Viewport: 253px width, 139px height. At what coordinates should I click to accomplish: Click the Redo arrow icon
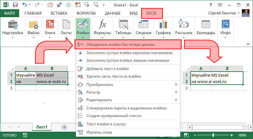point(37,5)
